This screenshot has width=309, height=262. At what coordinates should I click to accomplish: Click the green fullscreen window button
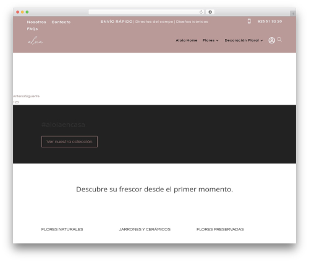[x=27, y=12]
